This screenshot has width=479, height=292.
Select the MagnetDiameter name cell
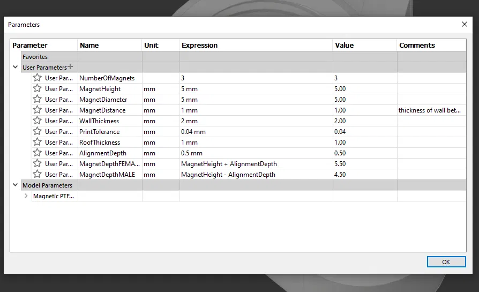(110, 100)
